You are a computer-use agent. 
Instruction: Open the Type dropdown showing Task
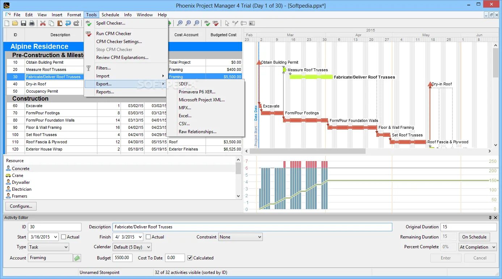click(x=48, y=247)
